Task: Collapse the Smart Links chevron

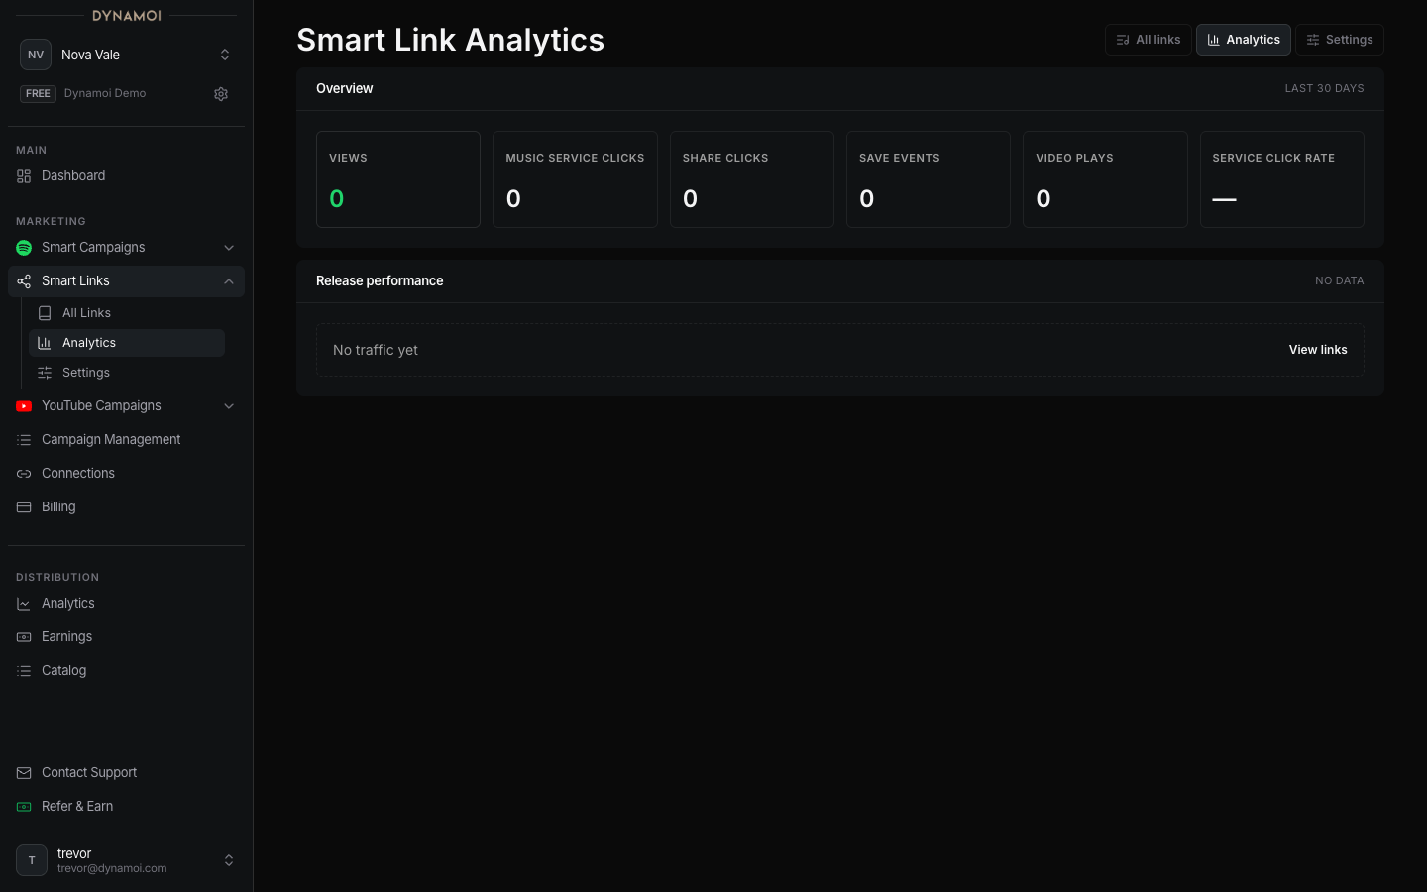Action: (229, 281)
